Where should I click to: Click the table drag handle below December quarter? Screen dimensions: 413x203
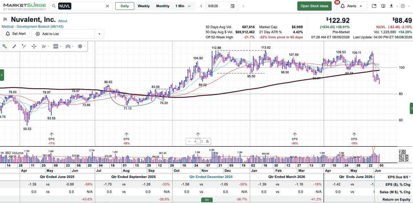[206, 200]
